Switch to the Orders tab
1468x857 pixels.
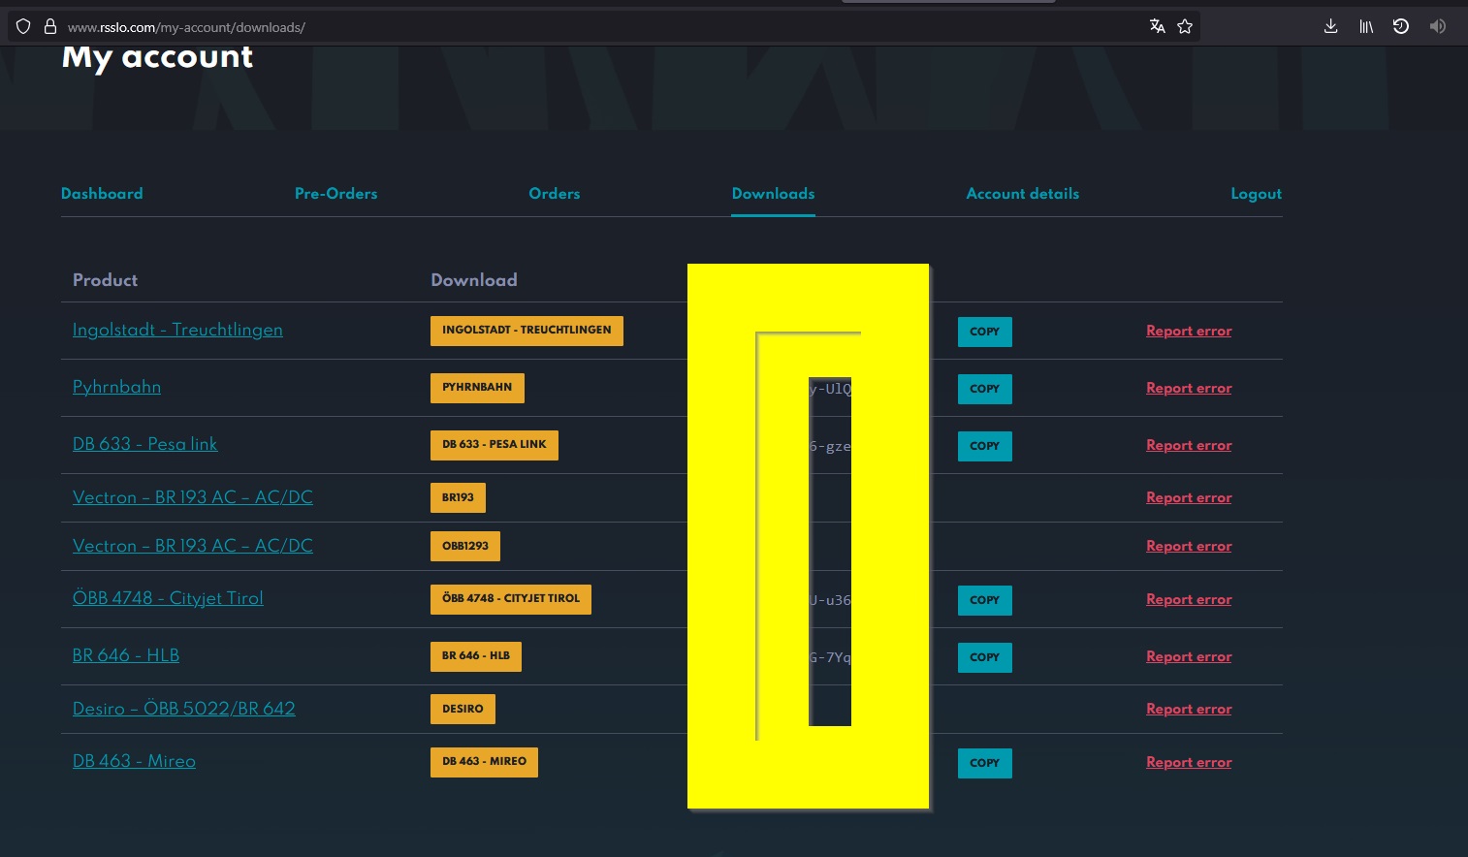tap(555, 194)
